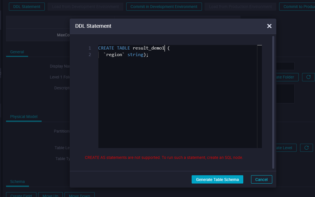Screen dimensions: 315x197
Task: Click the dialog's vertical scrollbar
Action: coord(273,102)
